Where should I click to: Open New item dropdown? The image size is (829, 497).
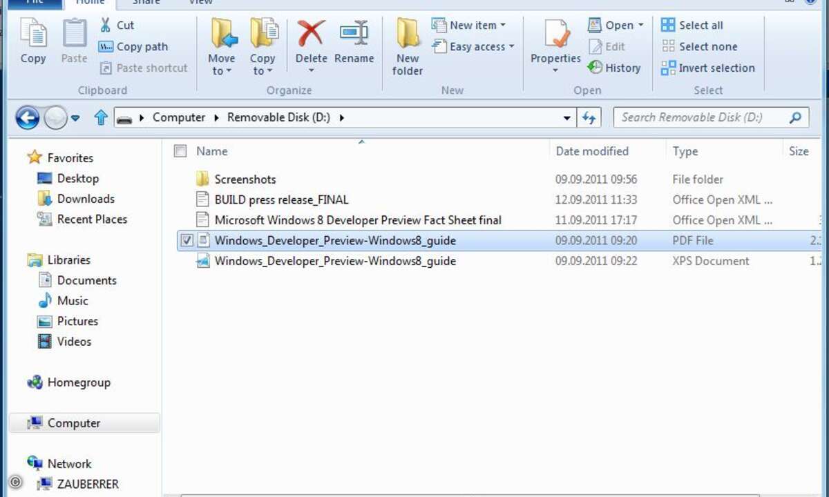(x=469, y=25)
